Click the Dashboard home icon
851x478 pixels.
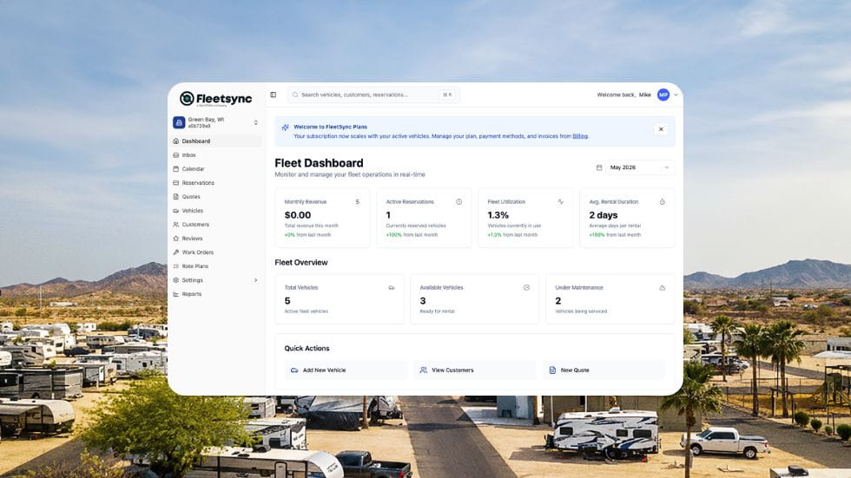pyautogui.click(x=175, y=141)
